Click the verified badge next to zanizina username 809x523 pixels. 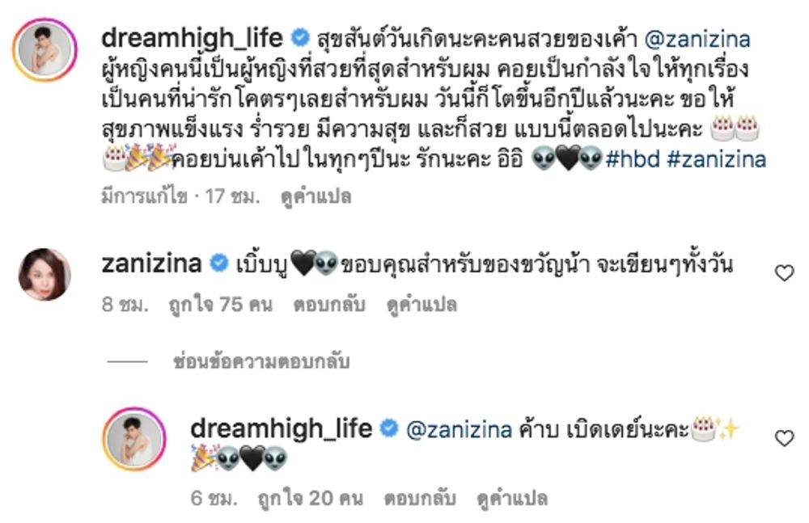pyautogui.click(x=218, y=263)
